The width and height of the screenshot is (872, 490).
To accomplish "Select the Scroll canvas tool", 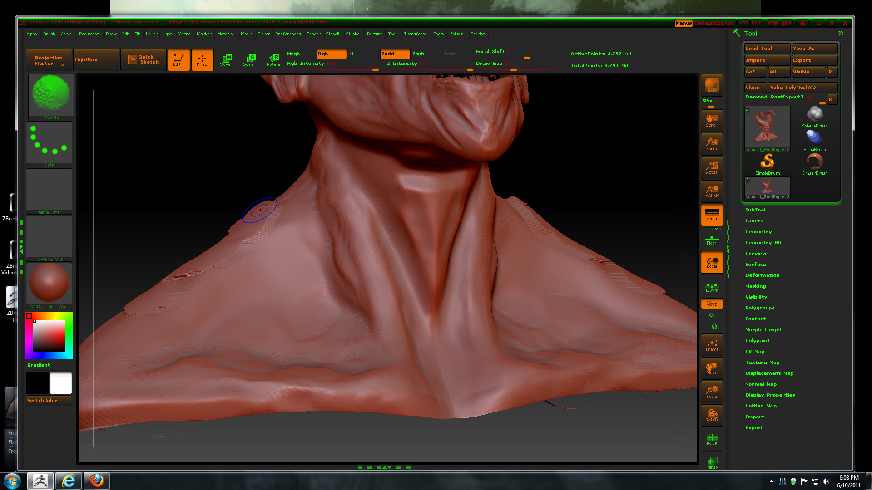I will pos(712,120).
